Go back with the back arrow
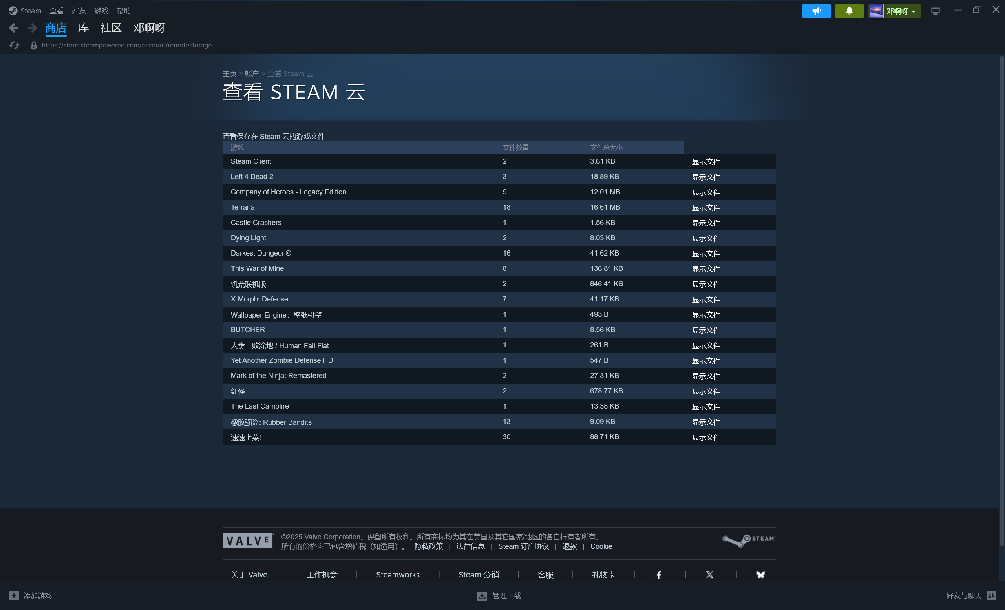This screenshot has height=610, width=1005. [x=13, y=28]
